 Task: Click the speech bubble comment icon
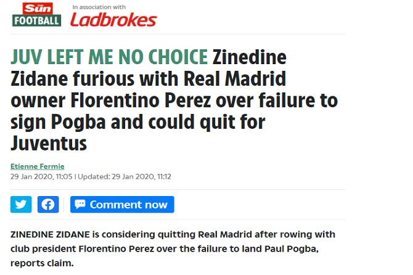80,205
